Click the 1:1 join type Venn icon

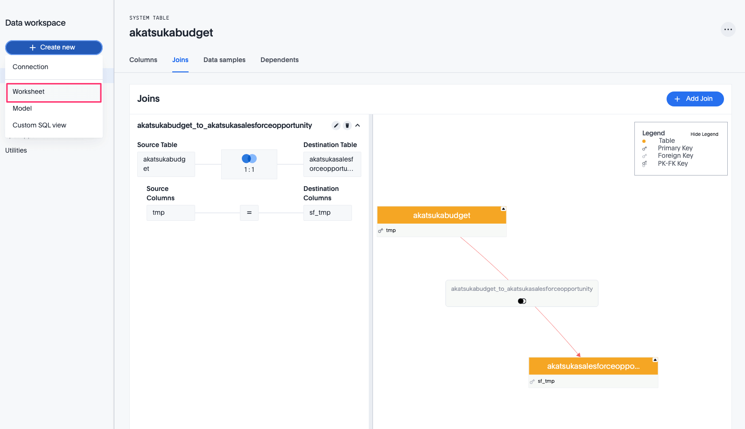(x=249, y=159)
